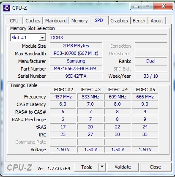Click the empty Correction field

pyautogui.click(x=151, y=46)
